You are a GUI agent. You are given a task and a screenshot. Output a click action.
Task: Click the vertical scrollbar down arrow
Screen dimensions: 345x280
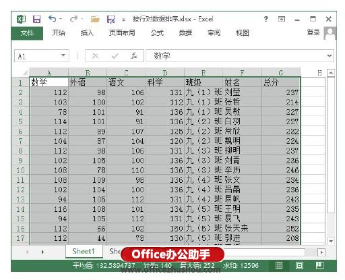331,241
